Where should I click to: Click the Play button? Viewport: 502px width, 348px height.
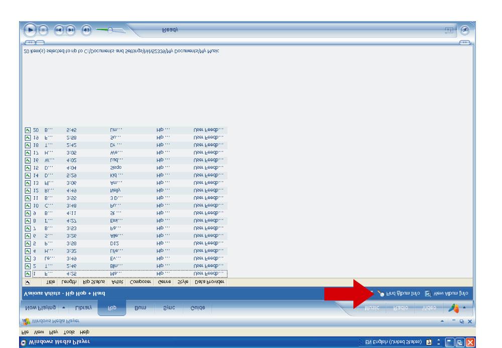(x=30, y=30)
